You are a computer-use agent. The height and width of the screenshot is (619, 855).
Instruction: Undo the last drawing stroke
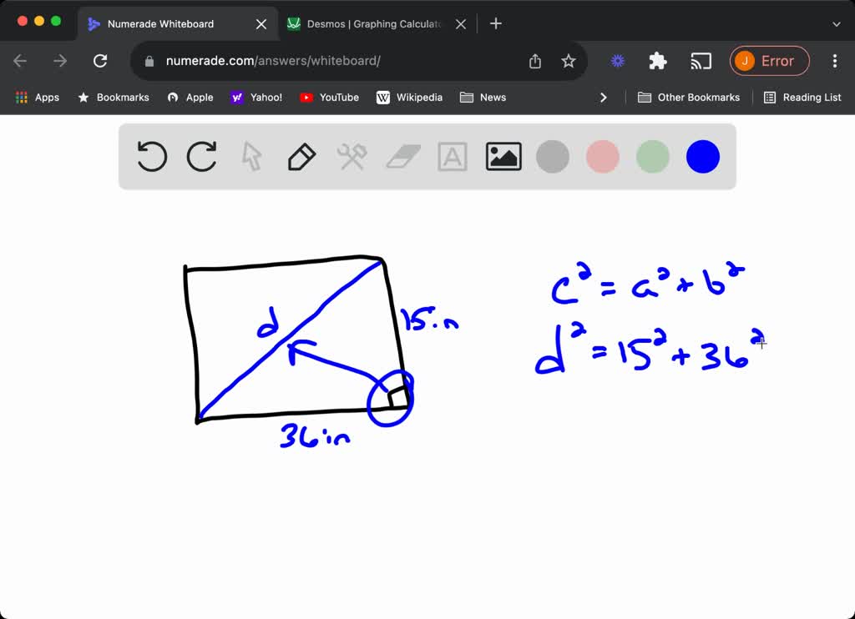point(151,156)
